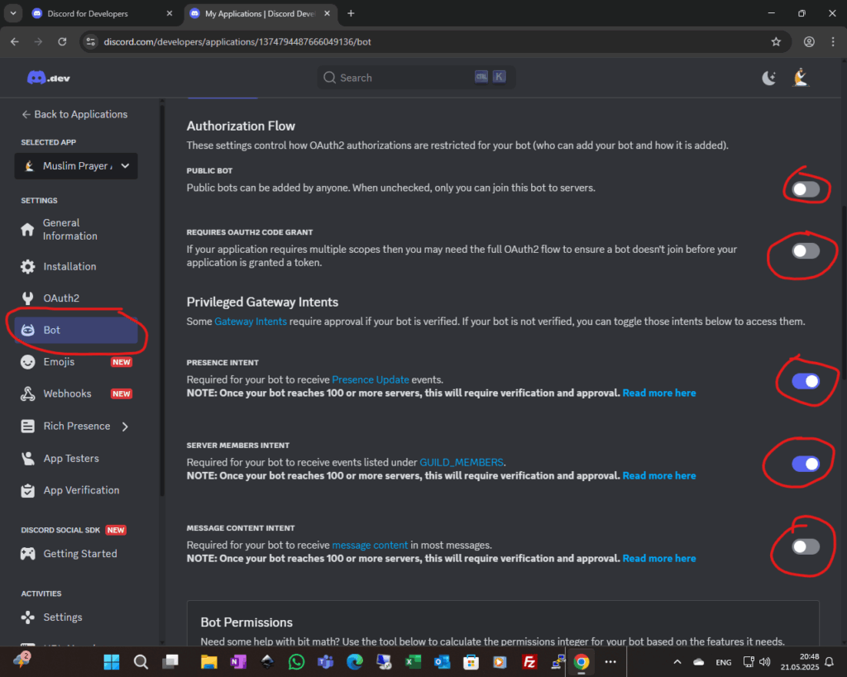Launch FileZilla from the taskbar
The width and height of the screenshot is (847, 677).
pyautogui.click(x=529, y=662)
